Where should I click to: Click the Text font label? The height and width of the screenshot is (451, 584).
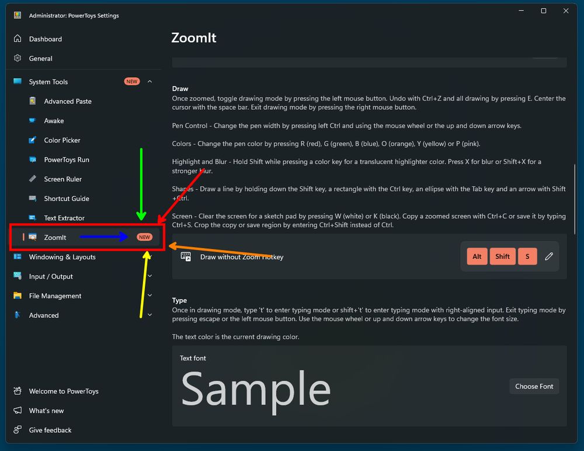click(193, 358)
